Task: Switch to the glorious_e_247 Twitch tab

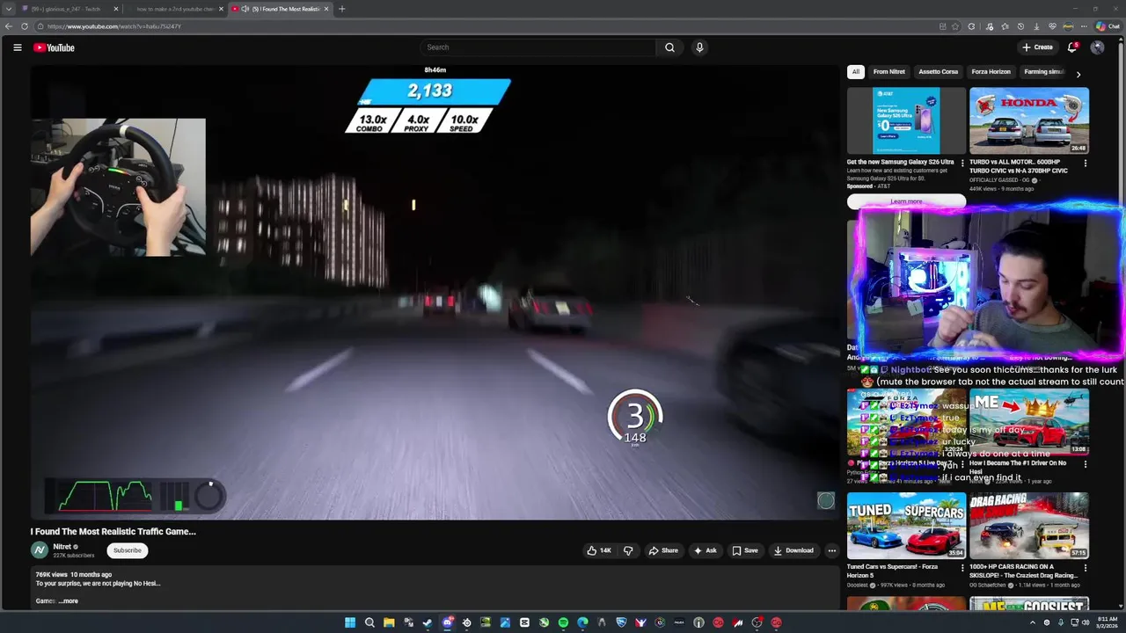Action: [69, 9]
